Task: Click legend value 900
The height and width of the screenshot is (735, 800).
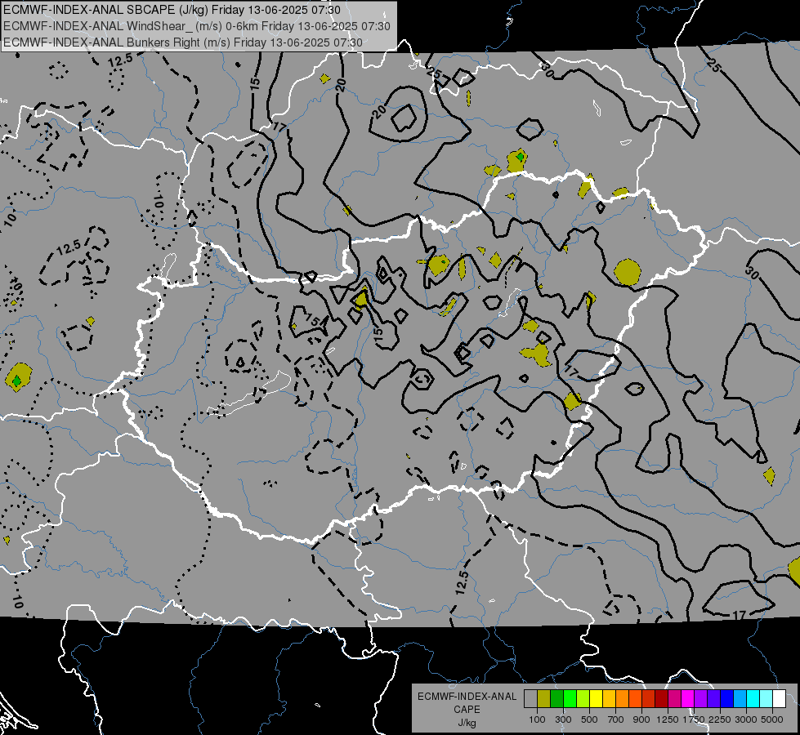Action: (641, 719)
